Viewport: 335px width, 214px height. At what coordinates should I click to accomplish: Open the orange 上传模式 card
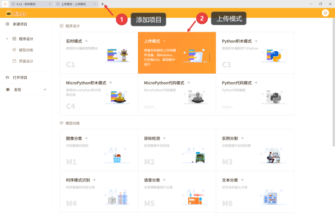[x=177, y=53]
